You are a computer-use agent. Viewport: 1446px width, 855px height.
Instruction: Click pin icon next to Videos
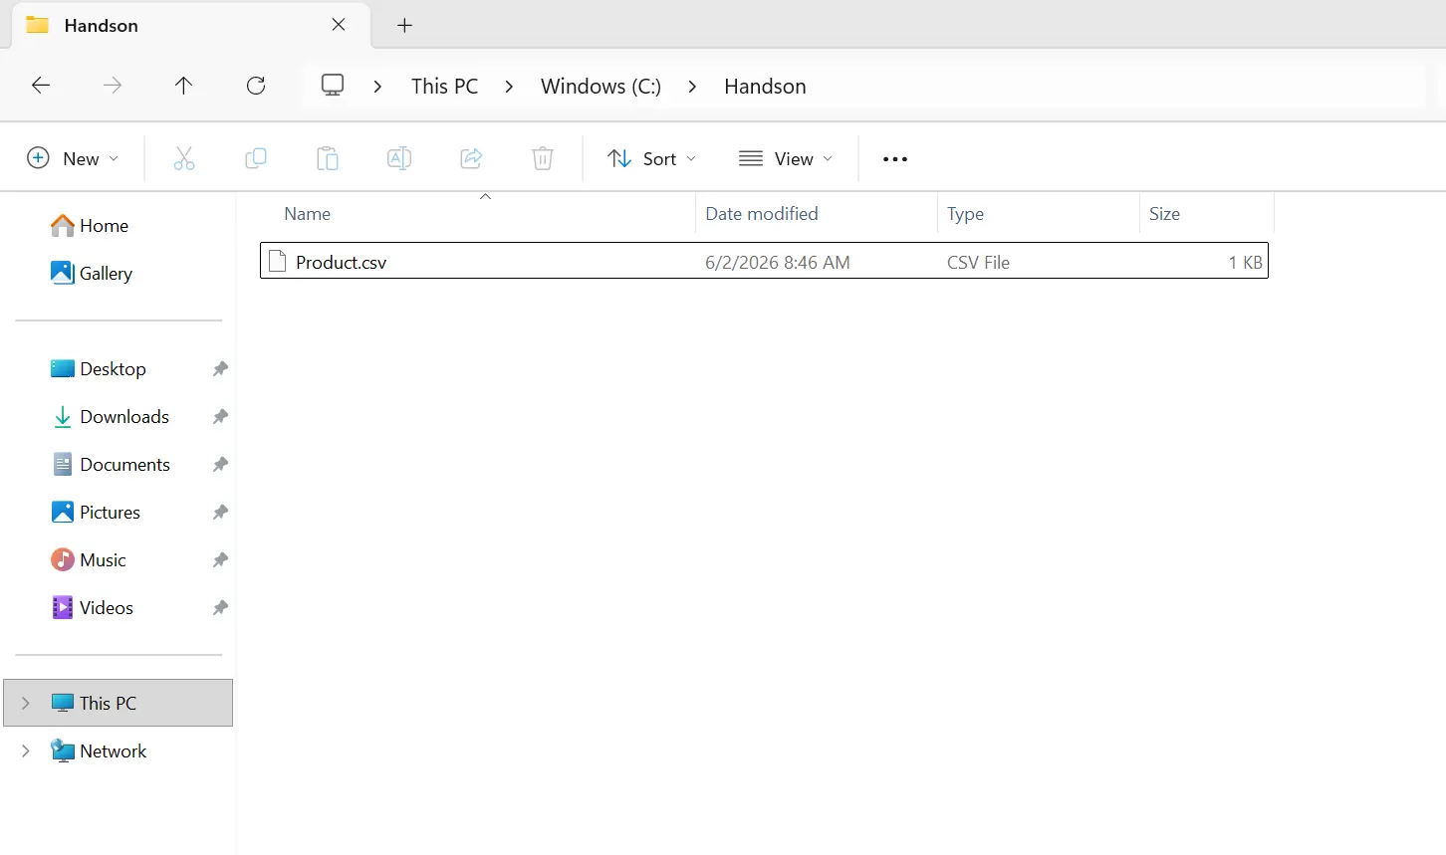[220, 608]
